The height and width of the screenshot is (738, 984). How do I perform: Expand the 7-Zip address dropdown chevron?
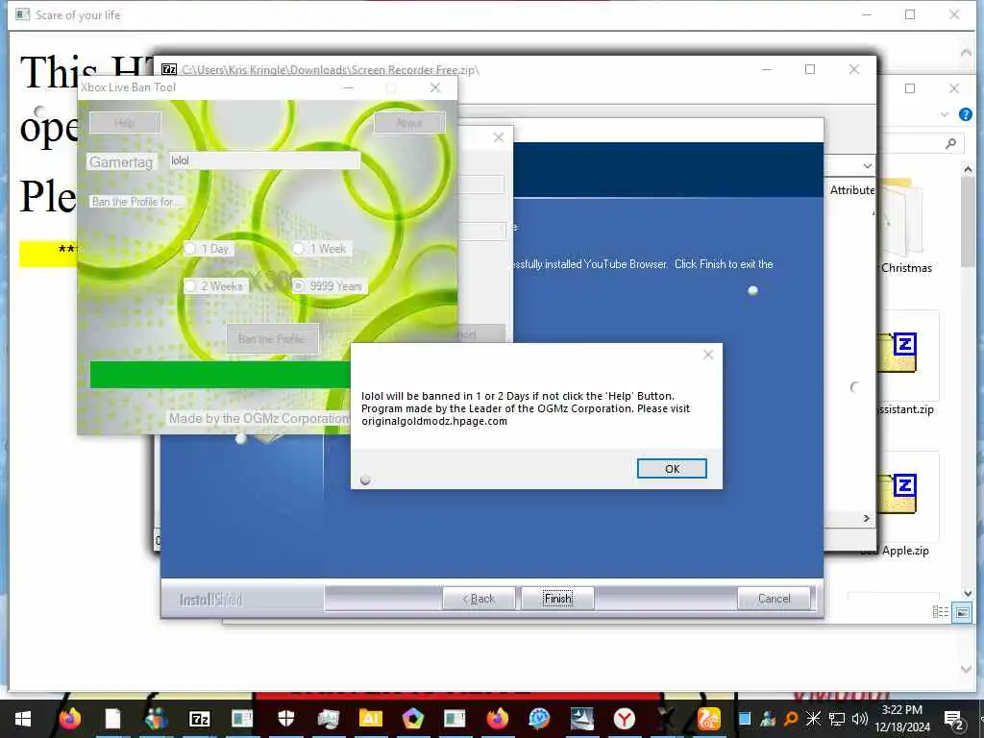coord(868,166)
